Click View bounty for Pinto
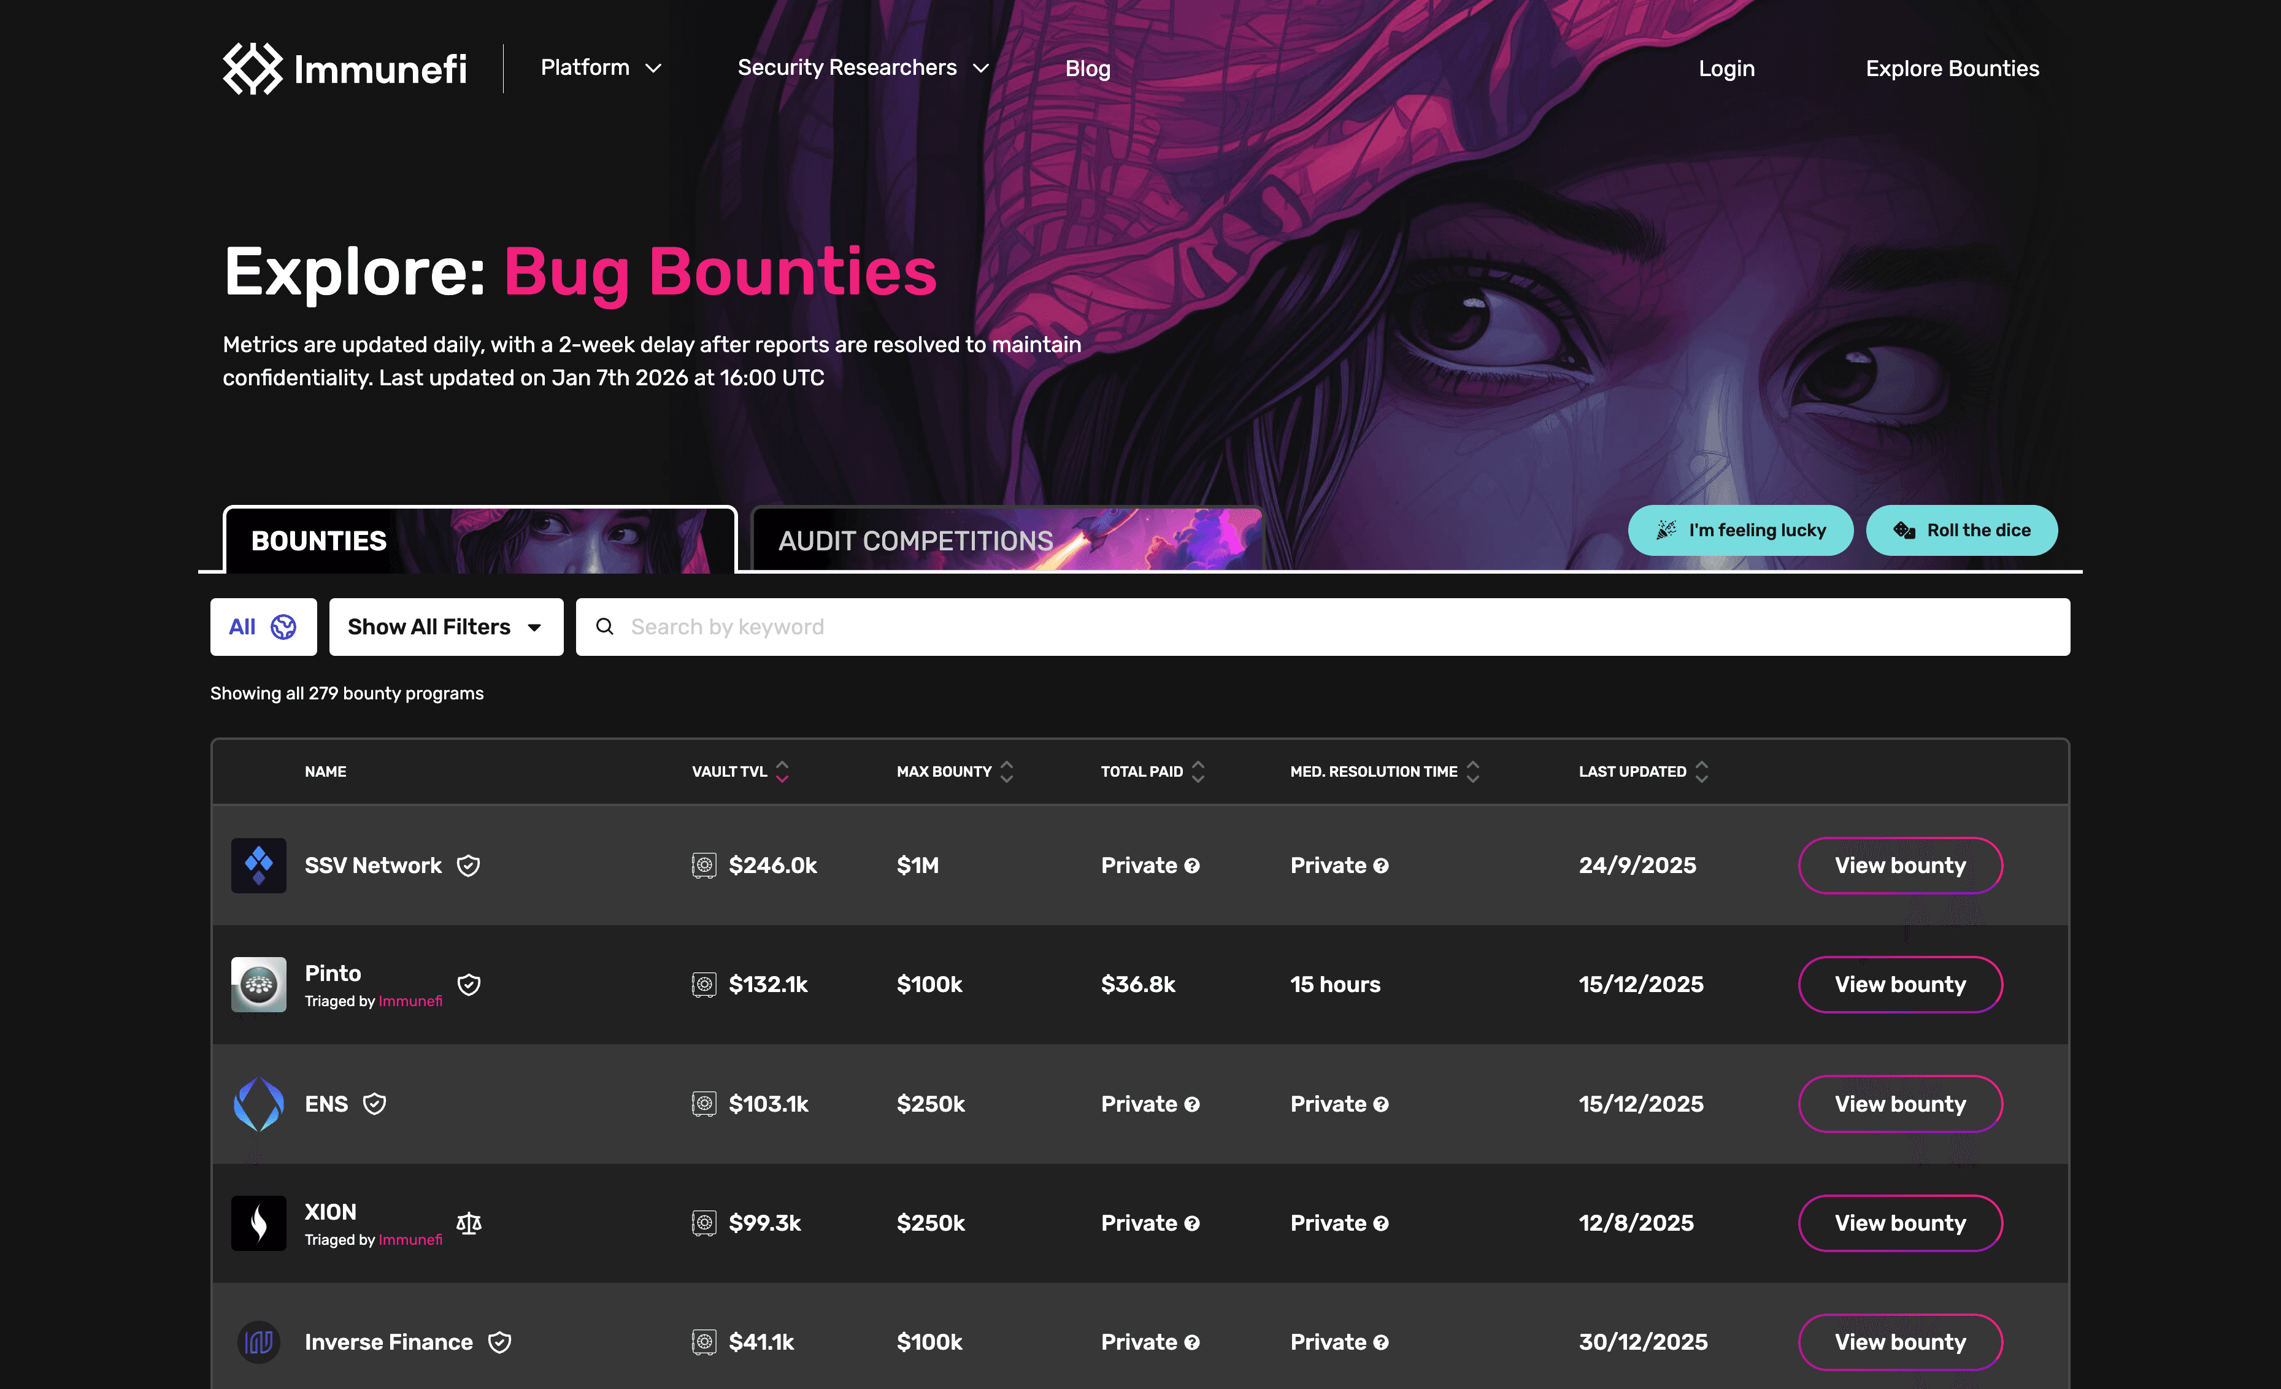2281x1389 pixels. pyautogui.click(x=1899, y=984)
